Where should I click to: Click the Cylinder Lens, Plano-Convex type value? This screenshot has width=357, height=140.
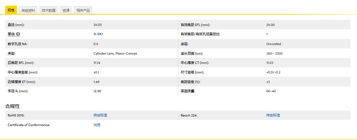pos(115,54)
